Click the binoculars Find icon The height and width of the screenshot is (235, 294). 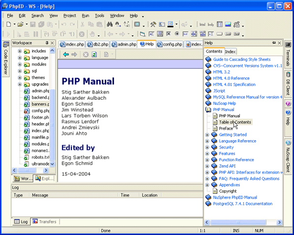[x=110, y=24]
